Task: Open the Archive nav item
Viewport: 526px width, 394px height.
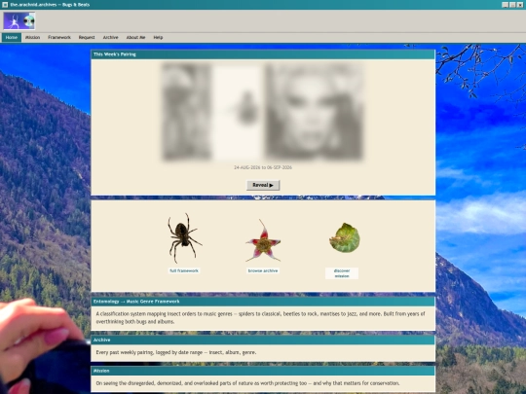Action: (x=110, y=37)
